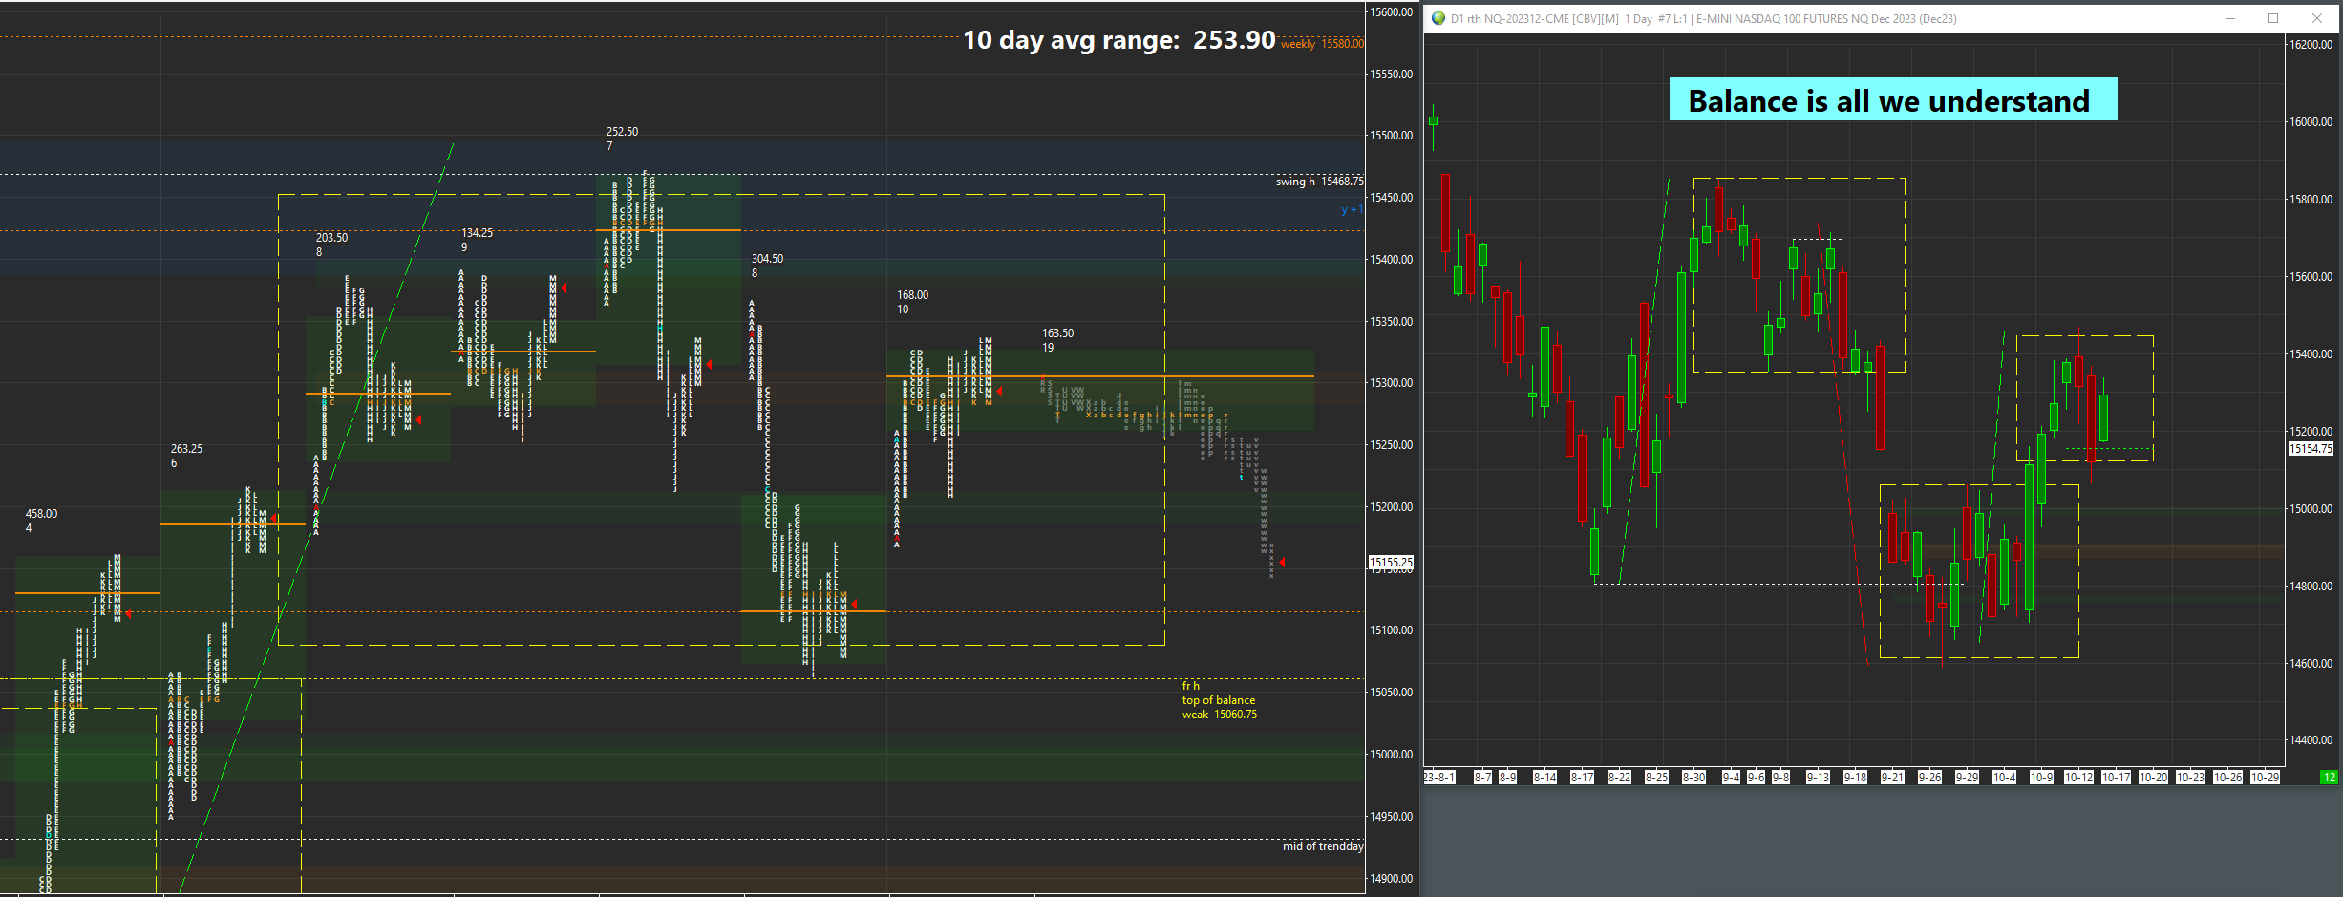Click the 'fr h' annotation
The width and height of the screenshot is (2343, 897).
coord(1190,686)
